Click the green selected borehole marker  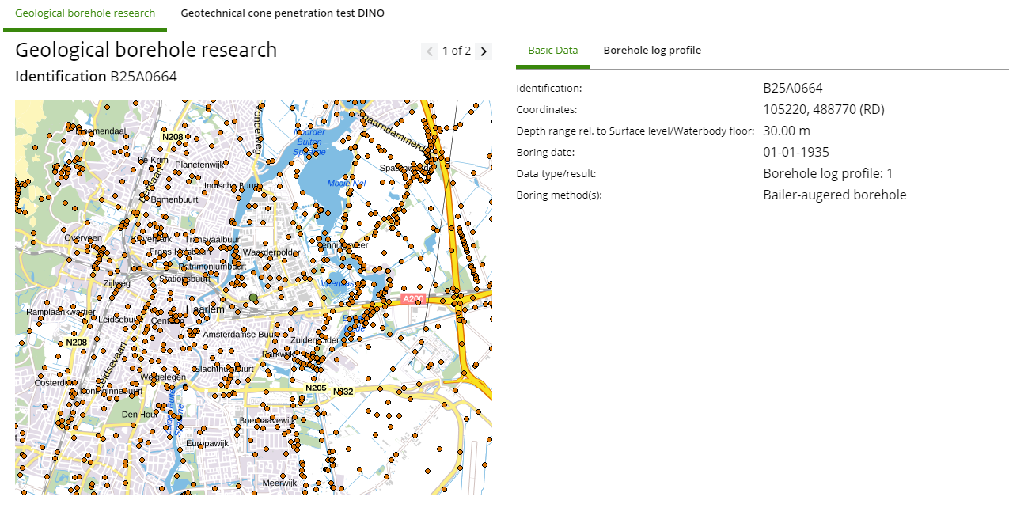(253, 298)
